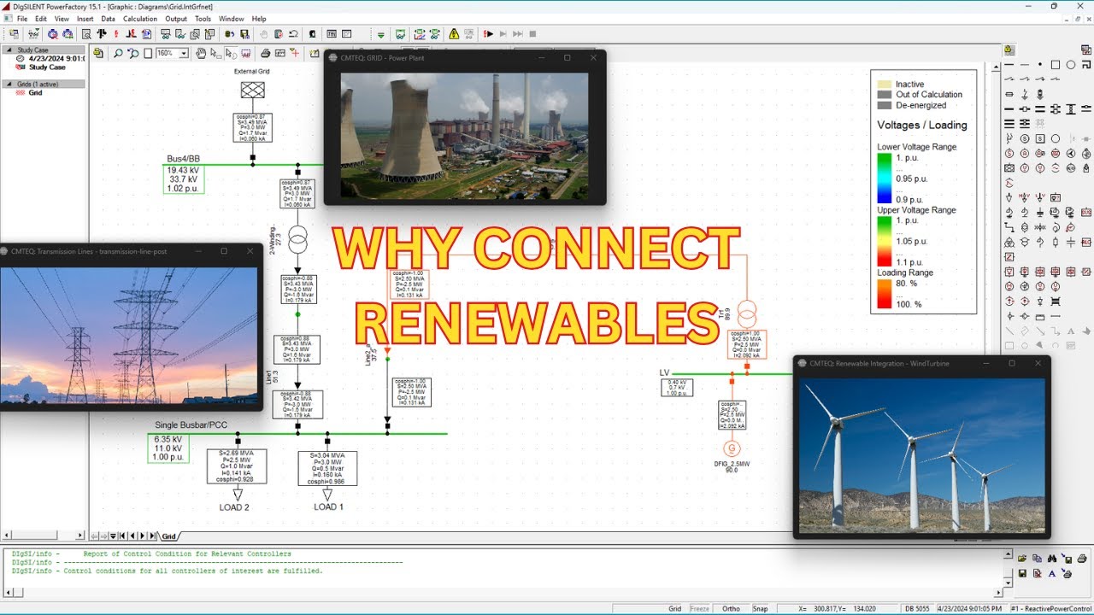Click the last-page tab navigation arrow
The height and width of the screenshot is (615, 1094).
[x=152, y=536]
